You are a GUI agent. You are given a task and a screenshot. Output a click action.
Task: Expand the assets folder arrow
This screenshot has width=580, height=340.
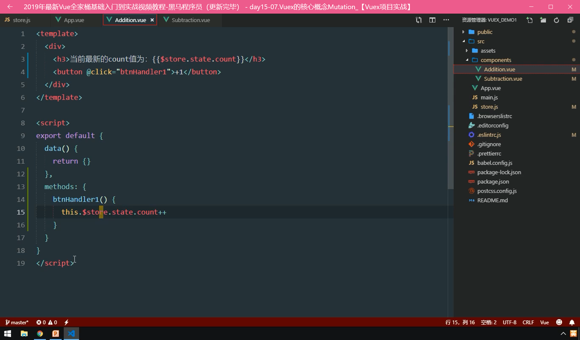click(467, 51)
